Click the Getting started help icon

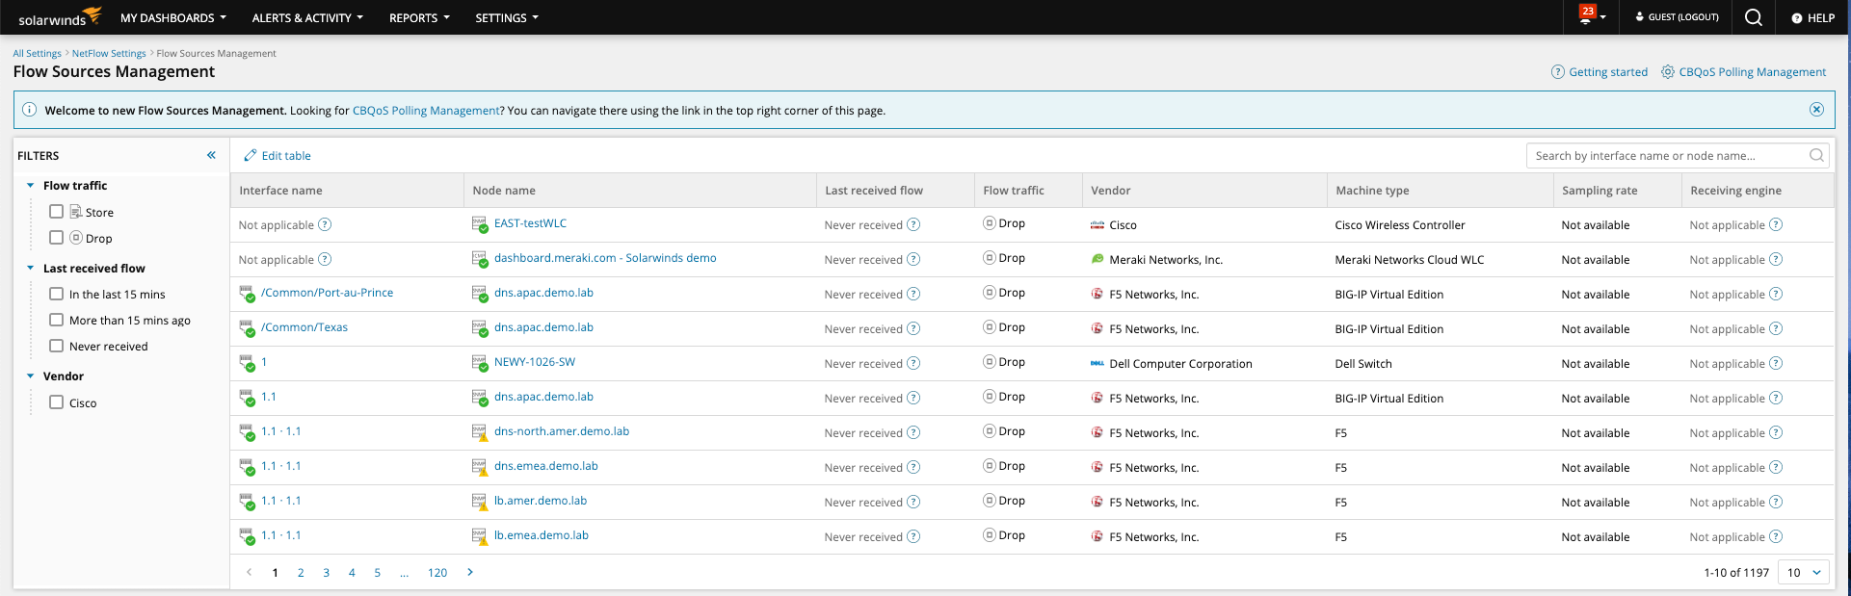pos(1557,72)
